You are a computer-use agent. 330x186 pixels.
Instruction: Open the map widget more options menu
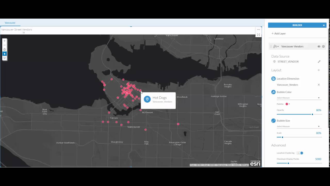click(x=258, y=29)
